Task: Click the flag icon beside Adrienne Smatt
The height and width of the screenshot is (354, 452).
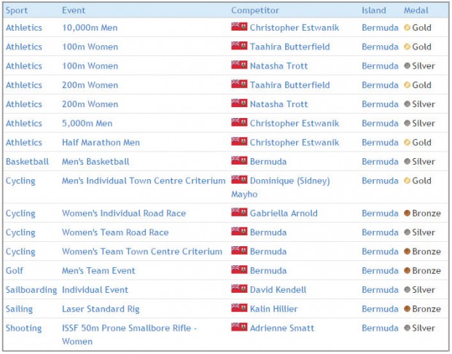Action: point(238,328)
